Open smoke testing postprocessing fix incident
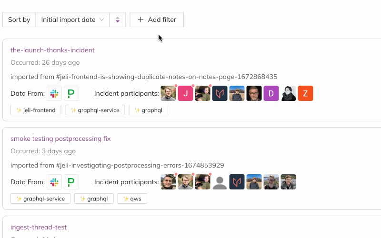 tap(60, 139)
